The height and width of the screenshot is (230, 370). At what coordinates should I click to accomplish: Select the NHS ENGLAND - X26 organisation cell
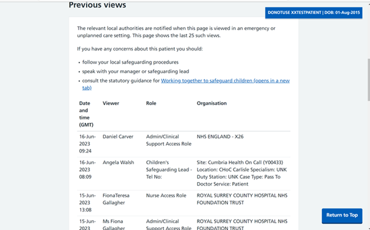coord(220,137)
